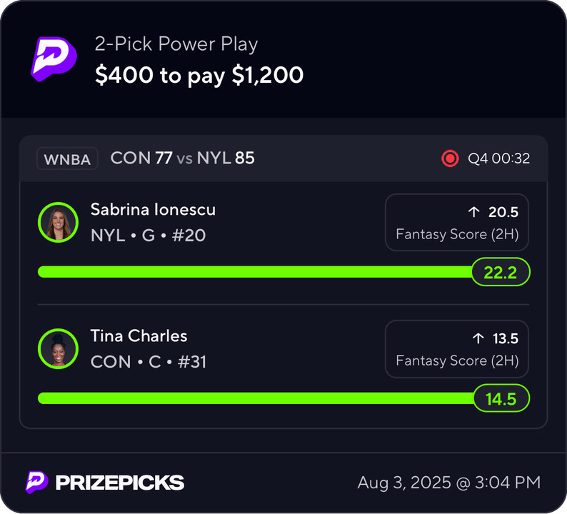This screenshot has width=567, height=514.
Task: Click the 22.2 progress score pill
Action: click(x=501, y=272)
